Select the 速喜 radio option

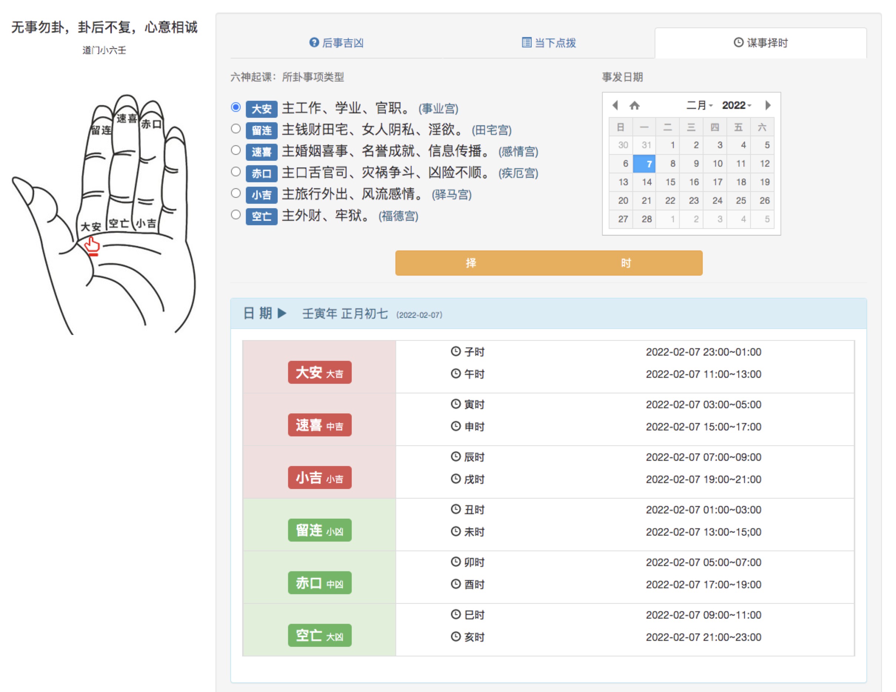(x=235, y=150)
